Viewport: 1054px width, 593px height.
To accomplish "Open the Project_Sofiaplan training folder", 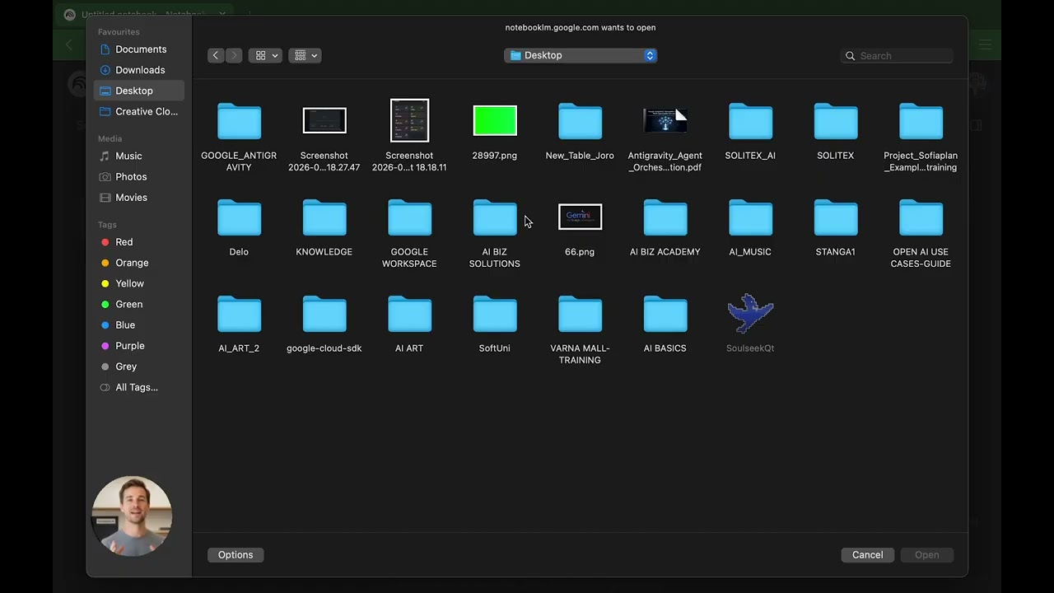I will pyautogui.click(x=921, y=122).
